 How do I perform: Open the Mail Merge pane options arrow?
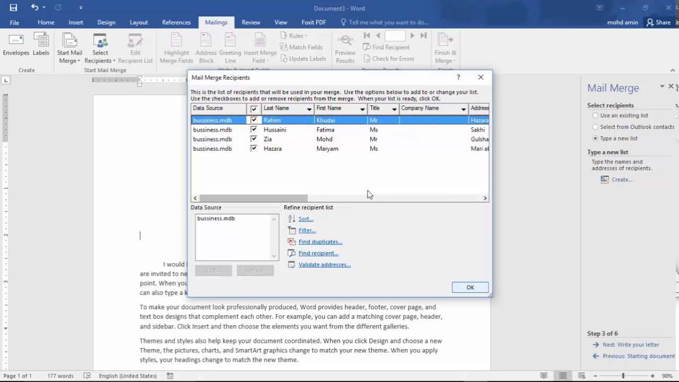[662, 86]
